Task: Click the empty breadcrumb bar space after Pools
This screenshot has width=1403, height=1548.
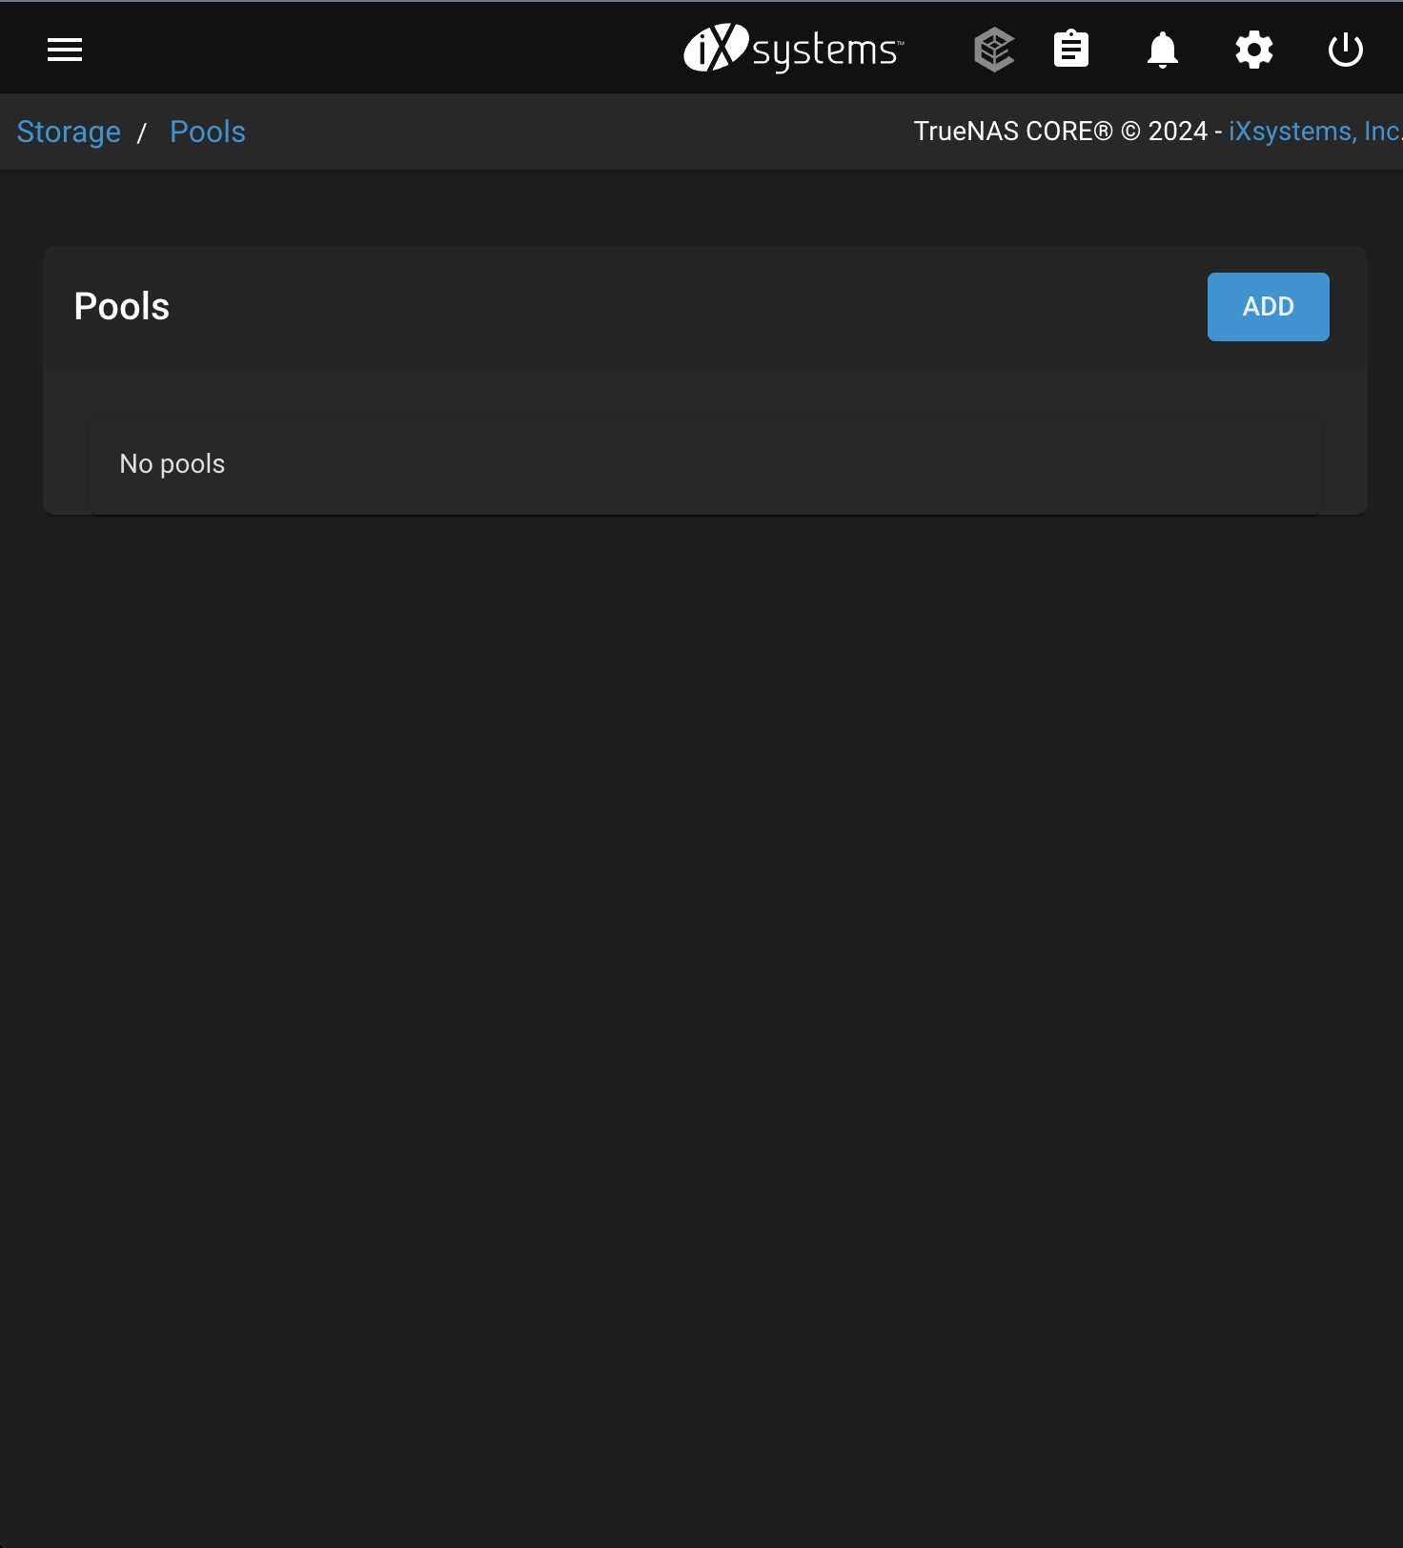Action: (x=572, y=132)
